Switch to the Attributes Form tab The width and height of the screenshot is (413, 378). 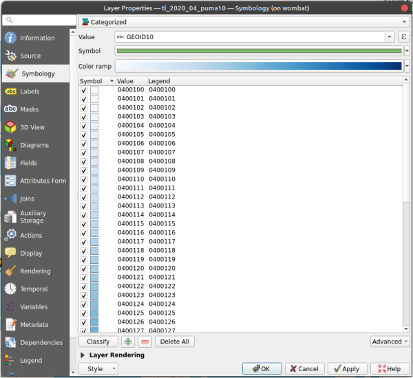coord(43,181)
